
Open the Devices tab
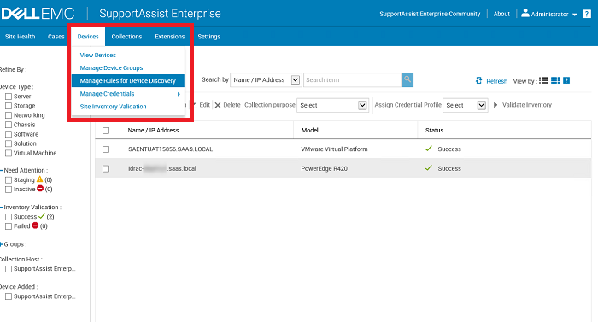88,37
